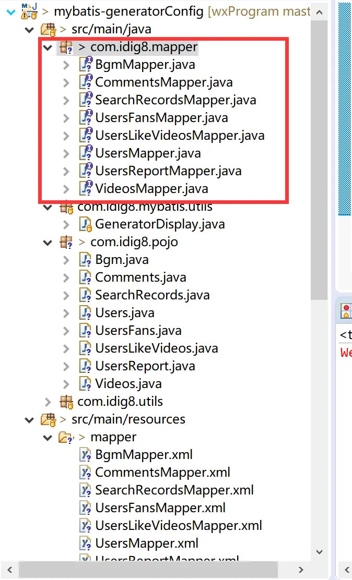Select Users.java in pojo package
This screenshot has height=580, width=352.
tap(124, 313)
